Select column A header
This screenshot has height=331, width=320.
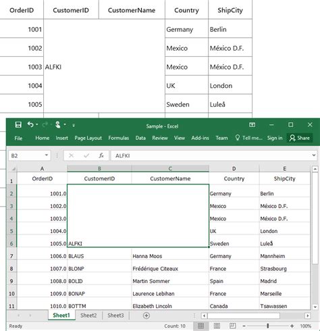(42, 169)
